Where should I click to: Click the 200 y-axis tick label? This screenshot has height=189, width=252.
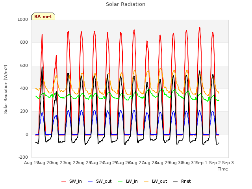click(24, 111)
